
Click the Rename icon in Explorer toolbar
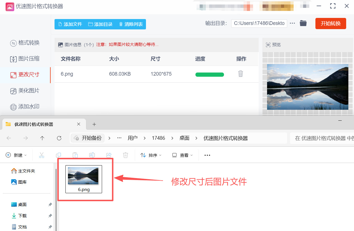coord(92,155)
